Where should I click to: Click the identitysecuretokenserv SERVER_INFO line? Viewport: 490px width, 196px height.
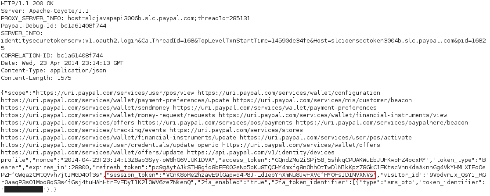(243, 41)
